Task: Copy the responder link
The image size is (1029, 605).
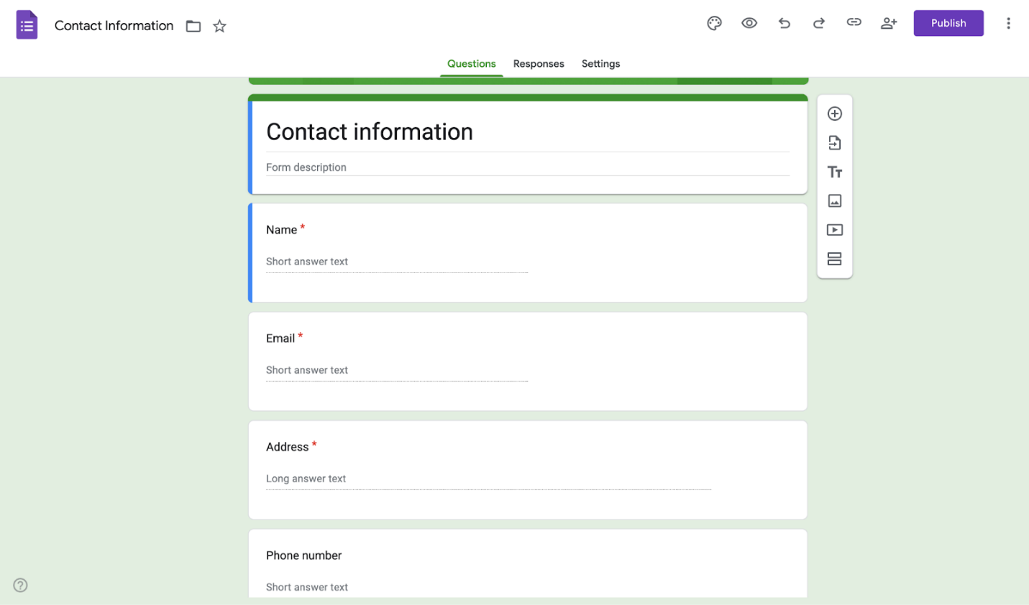Action: click(854, 23)
